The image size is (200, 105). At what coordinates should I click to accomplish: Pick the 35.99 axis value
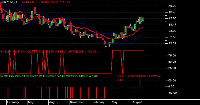173,31
